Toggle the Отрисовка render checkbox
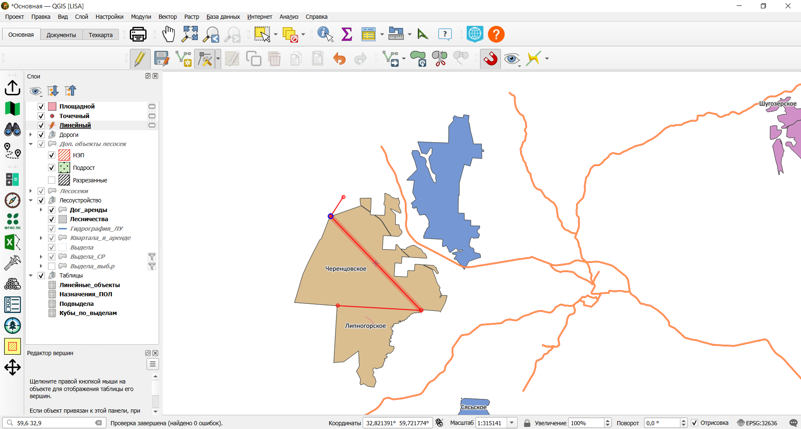Image resolution: width=801 pixels, height=429 pixels. tap(695, 423)
